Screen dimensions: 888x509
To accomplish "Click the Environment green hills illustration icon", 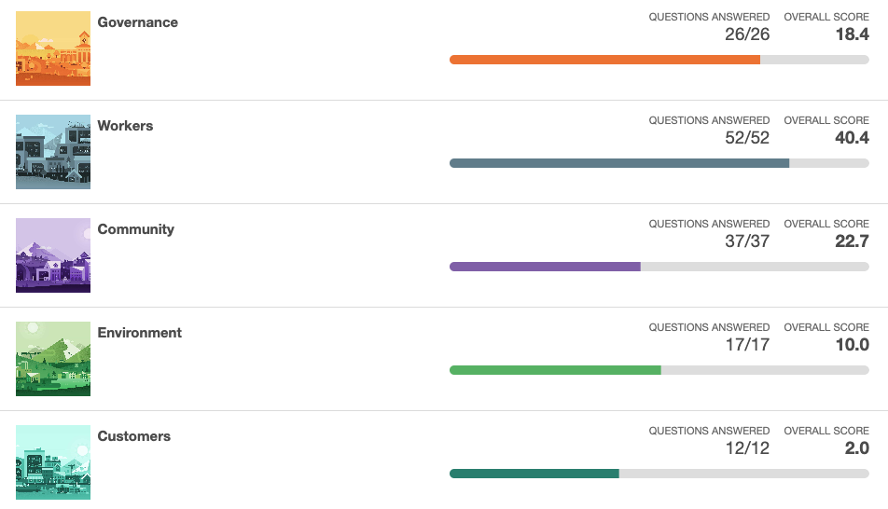I will pyautogui.click(x=53, y=359).
